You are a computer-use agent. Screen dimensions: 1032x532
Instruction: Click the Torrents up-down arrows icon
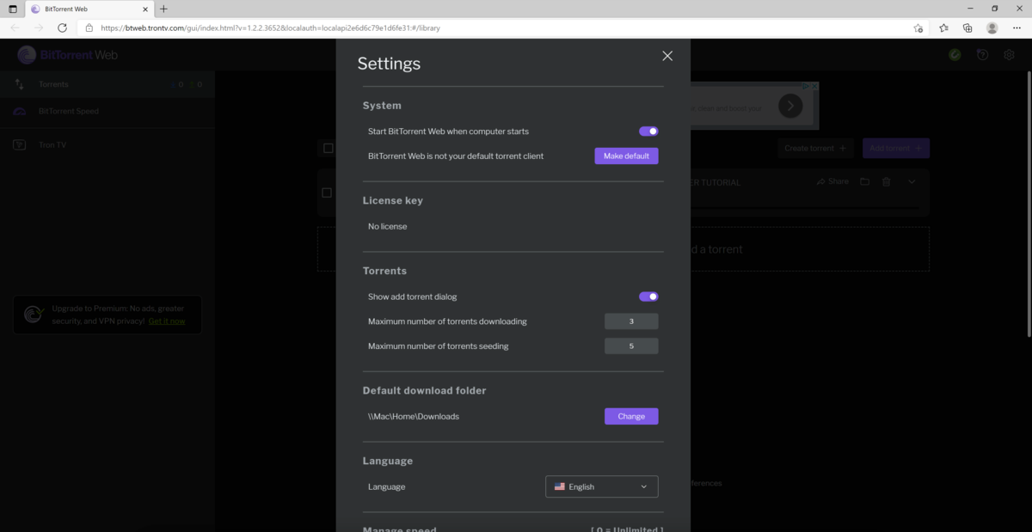point(20,84)
